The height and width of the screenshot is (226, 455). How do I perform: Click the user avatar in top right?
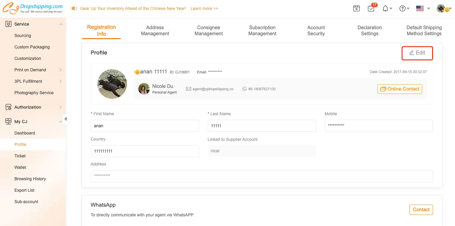441,8
